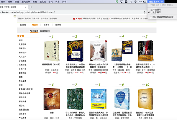Open the Bluetooth status icon

point(131,1)
